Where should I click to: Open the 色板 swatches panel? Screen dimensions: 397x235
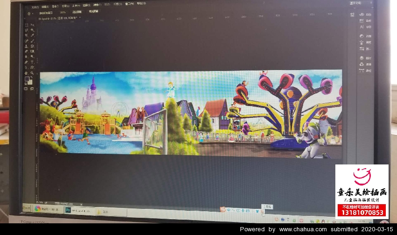[365, 21]
